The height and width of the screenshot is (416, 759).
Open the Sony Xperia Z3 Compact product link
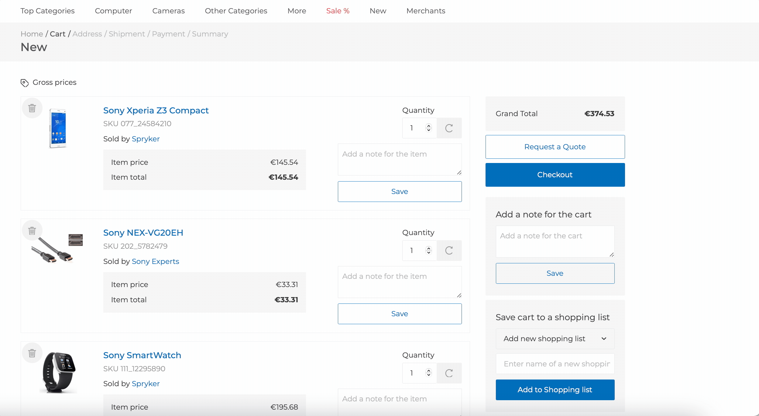tap(156, 110)
